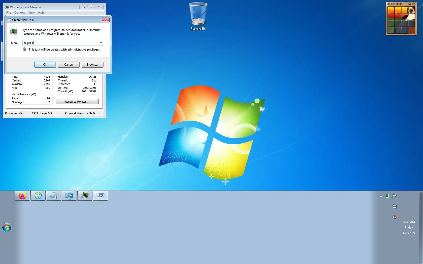Maximize the Windows Task Manager window
The width and height of the screenshot is (423, 264).
point(91,7)
